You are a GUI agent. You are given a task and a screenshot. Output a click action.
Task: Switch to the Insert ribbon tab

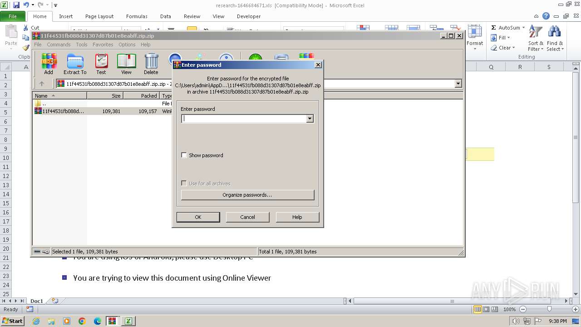[x=66, y=16]
